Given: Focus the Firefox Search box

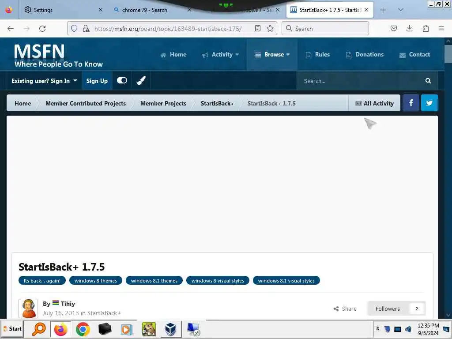Looking at the screenshot, I should click(x=325, y=29).
